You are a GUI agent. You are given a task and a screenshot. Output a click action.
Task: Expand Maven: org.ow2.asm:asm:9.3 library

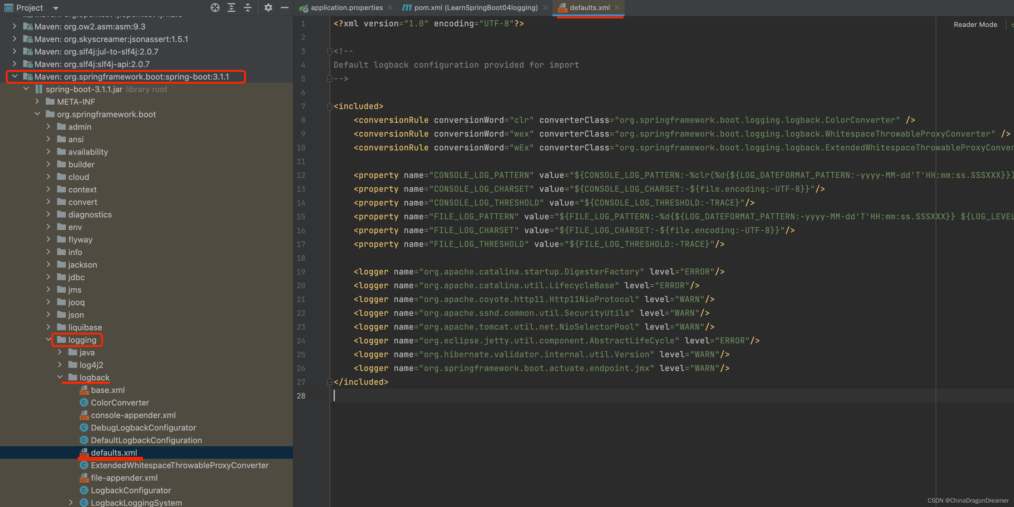pyautogui.click(x=14, y=26)
